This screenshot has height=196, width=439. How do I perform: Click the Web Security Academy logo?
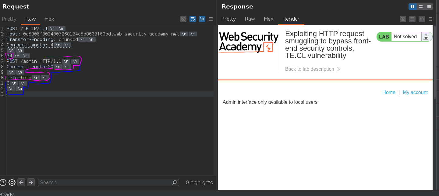tap(249, 42)
